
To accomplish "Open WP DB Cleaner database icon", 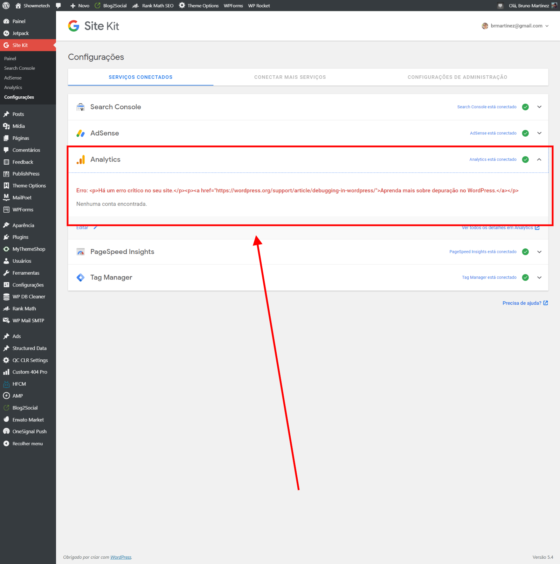I will pos(6,297).
